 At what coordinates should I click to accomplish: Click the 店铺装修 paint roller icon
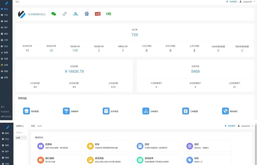point(66,111)
